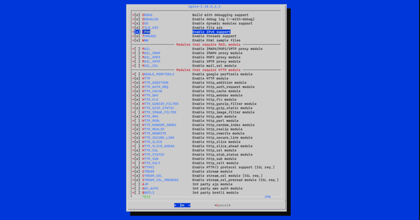Toggle the DEBUGLOG option checkbox
Screen dimensions: 420x220
point(137,19)
